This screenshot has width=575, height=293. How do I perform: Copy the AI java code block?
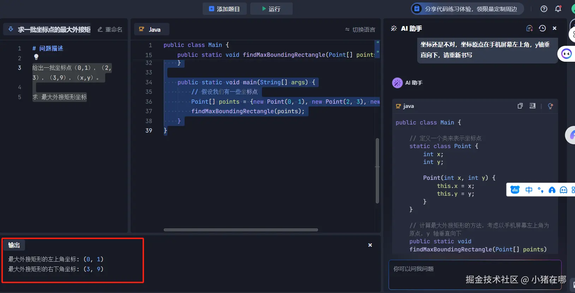[x=520, y=106]
